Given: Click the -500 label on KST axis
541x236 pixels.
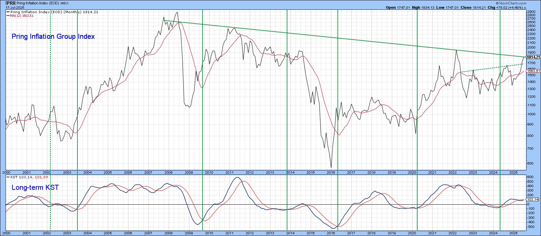Looking at the screenshot, I should tap(531, 226).
